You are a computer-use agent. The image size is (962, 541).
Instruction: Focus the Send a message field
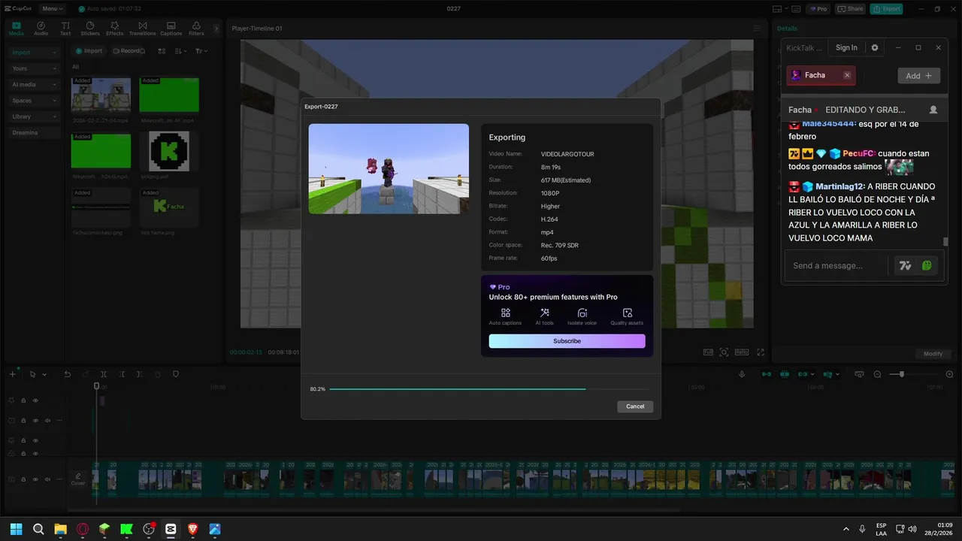[x=837, y=265]
